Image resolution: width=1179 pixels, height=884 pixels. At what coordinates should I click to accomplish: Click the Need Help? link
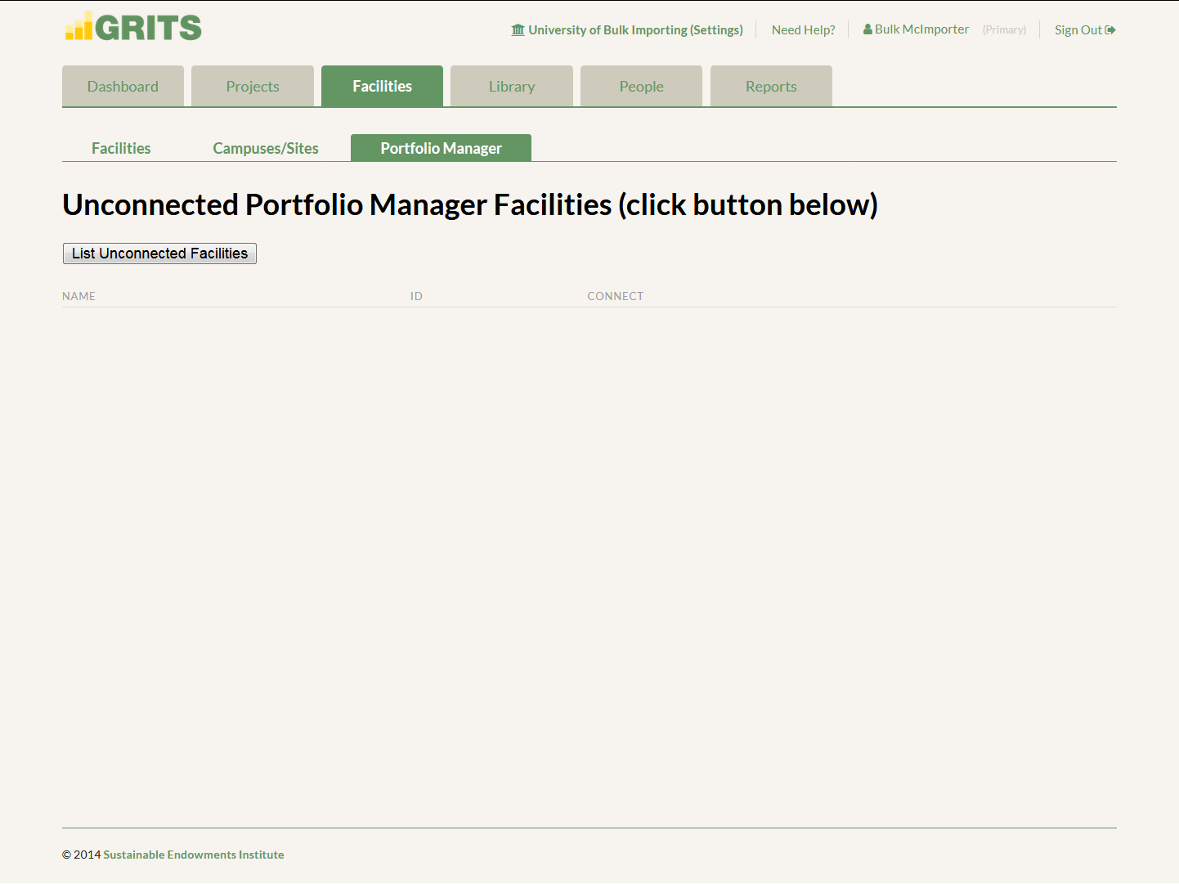point(803,30)
